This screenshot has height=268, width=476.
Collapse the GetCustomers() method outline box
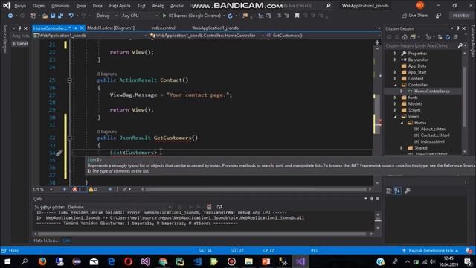(x=69, y=138)
